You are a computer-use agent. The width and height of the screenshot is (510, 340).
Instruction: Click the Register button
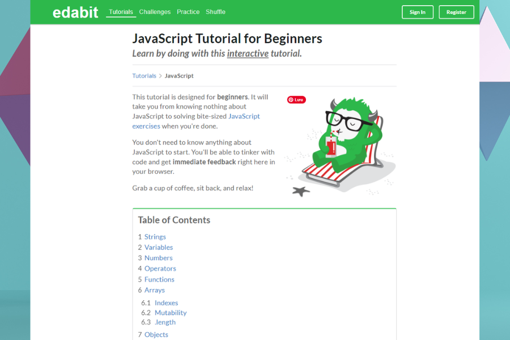456,12
